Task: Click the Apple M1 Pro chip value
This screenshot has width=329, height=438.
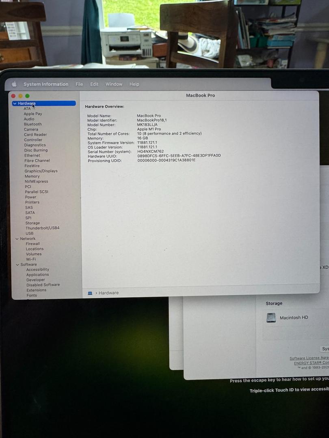Action: coord(149,129)
